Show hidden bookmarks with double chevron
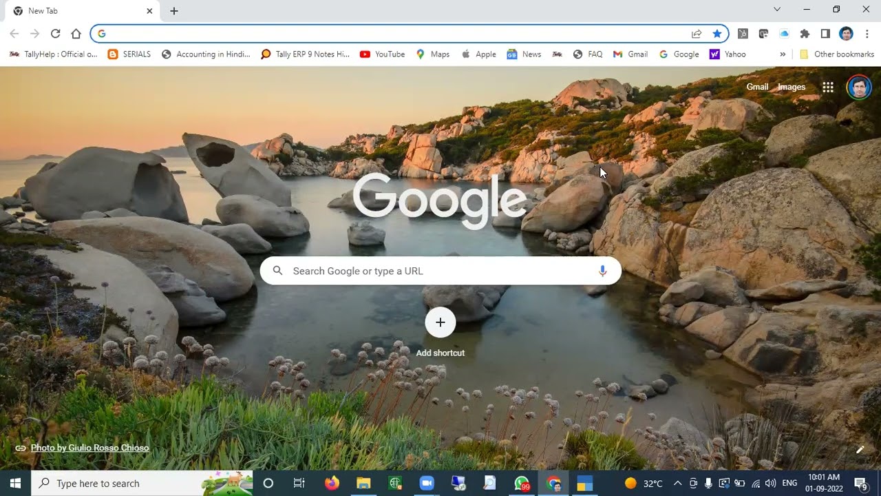Screen dimensions: 881x496 point(783,54)
